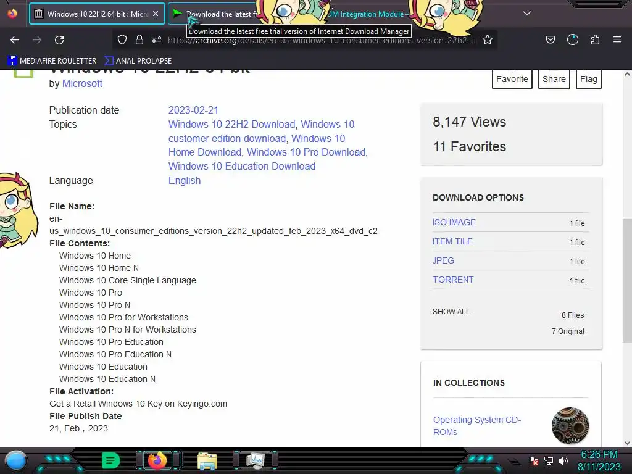Open MEDIAFIRE ROULETTER bookmark
Screen dimensions: 632x474
coord(52,61)
